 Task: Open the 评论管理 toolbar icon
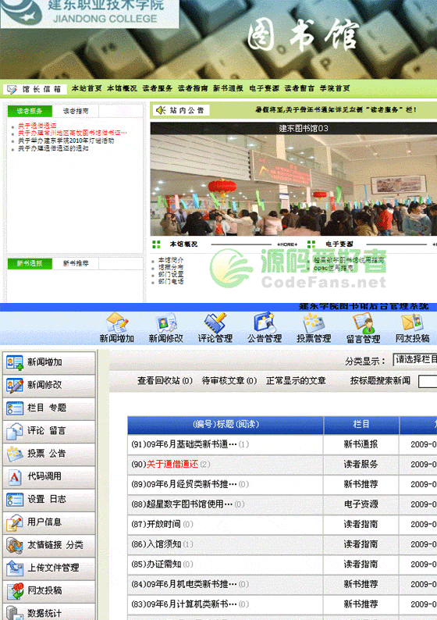tap(215, 327)
